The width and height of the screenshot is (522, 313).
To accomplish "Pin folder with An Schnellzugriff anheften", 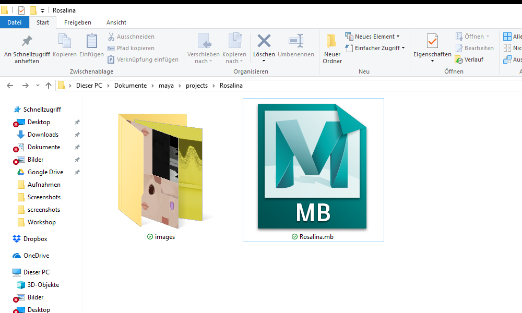I will coord(27,49).
